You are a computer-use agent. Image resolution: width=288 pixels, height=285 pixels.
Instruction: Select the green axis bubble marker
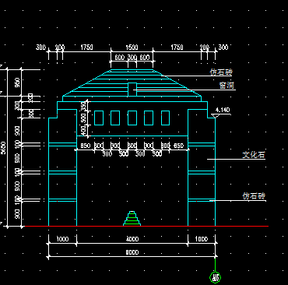click(x=215, y=277)
